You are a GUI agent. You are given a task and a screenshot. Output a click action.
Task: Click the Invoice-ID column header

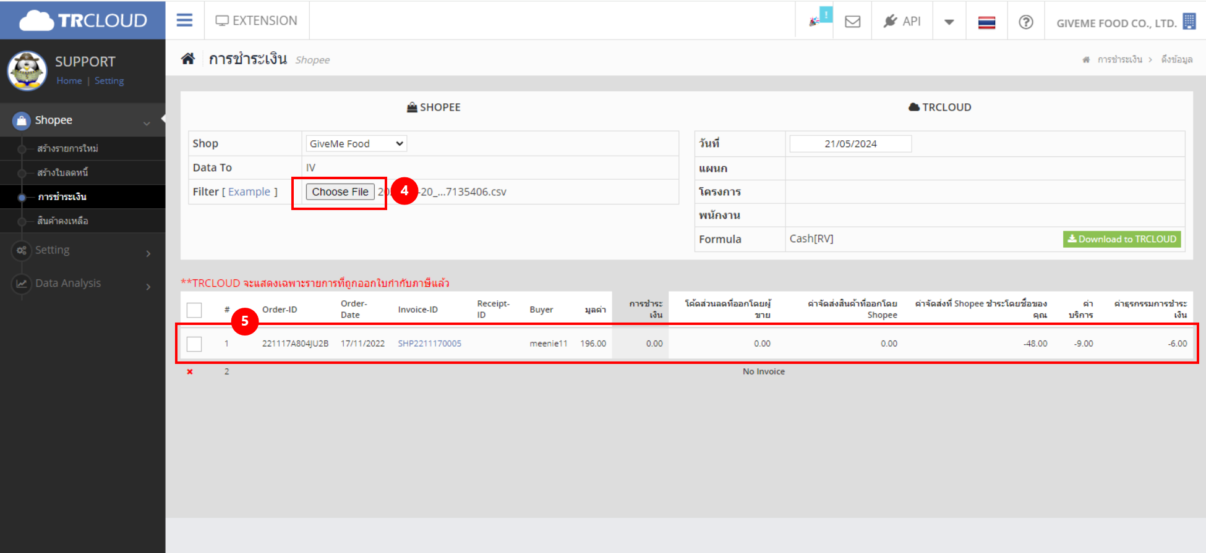tap(418, 310)
